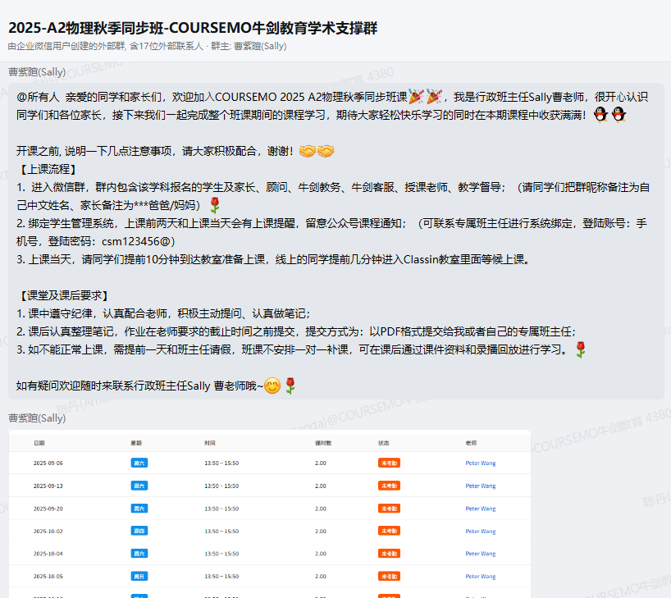Click the 周日 badge in the 2025-10-05 row

tap(139, 576)
